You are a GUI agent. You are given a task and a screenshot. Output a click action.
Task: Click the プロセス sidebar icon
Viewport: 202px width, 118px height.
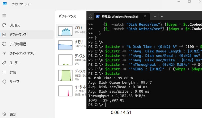pyautogui.click(x=4, y=25)
